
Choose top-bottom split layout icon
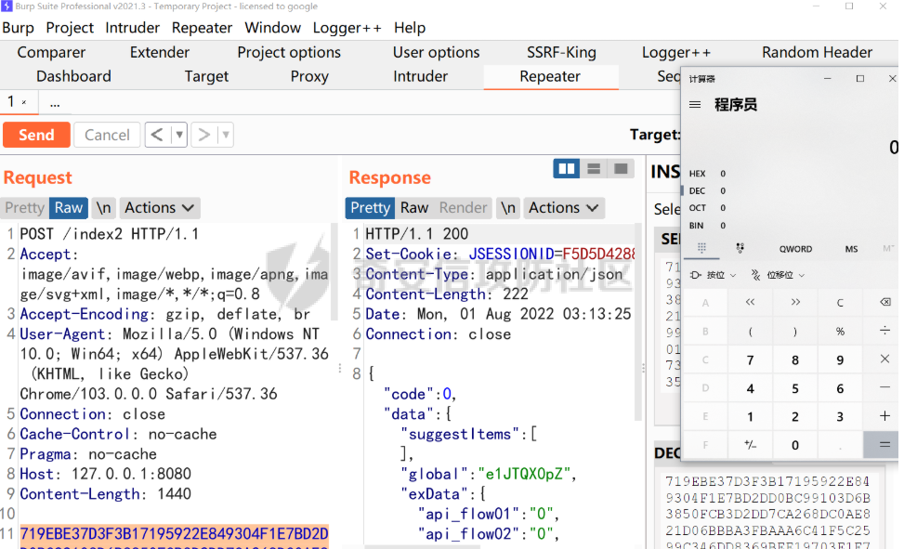[x=594, y=168]
